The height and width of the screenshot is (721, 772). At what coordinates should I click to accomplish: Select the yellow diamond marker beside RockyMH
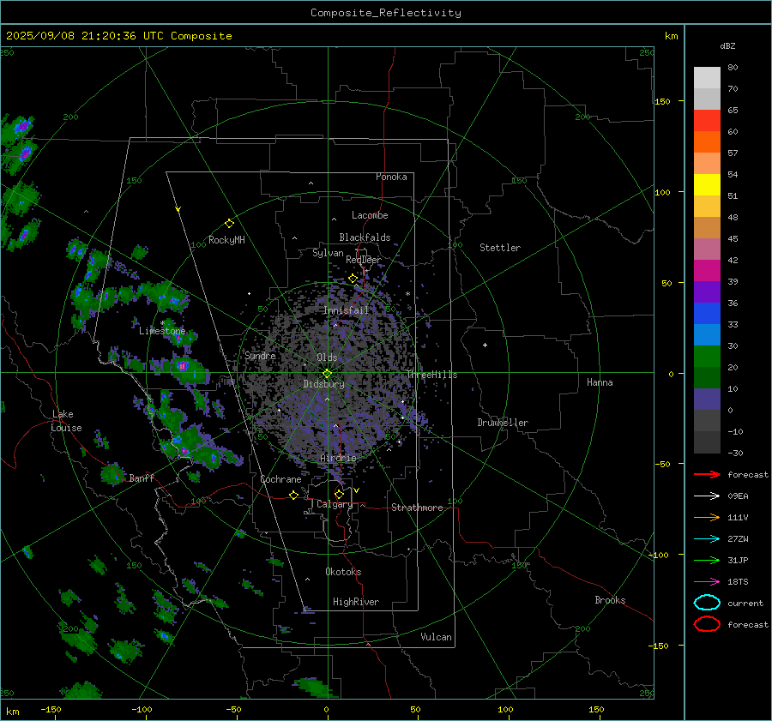coord(229,224)
